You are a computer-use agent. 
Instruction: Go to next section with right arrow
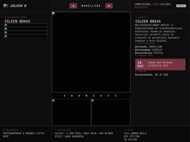[x=109, y=6]
